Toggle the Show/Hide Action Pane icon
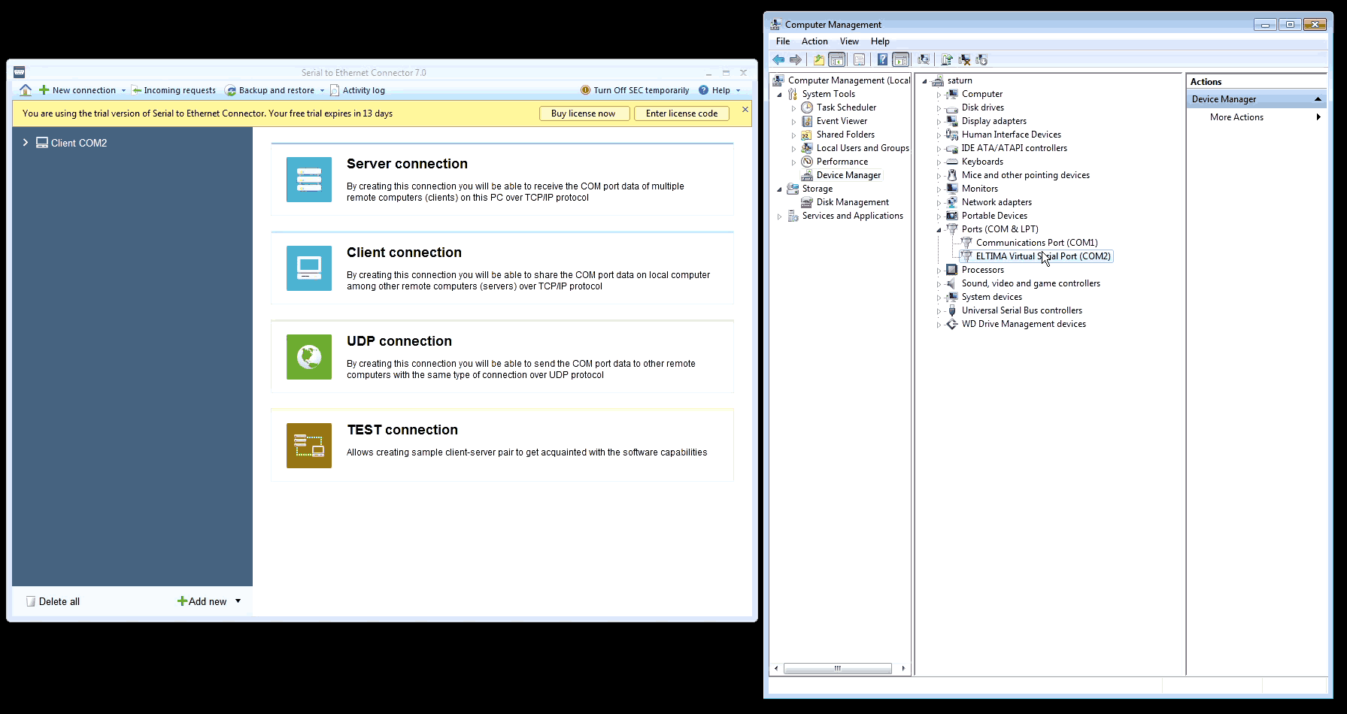The height and width of the screenshot is (714, 1347). pos(900,60)
